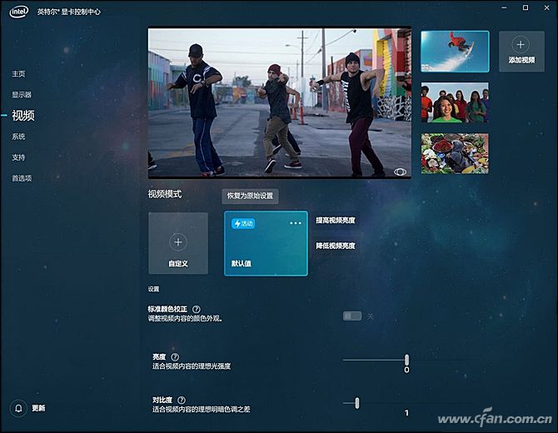This screenshot has width=558, height=433.
Task: Select the snowboarder video thumbnail
Action: (455, 52)
